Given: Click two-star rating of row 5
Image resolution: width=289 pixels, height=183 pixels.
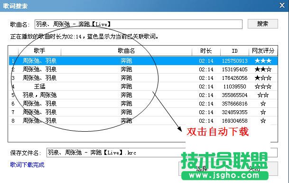Looking at the screenshot, I should pyautogui.click(x=263, y=95).
